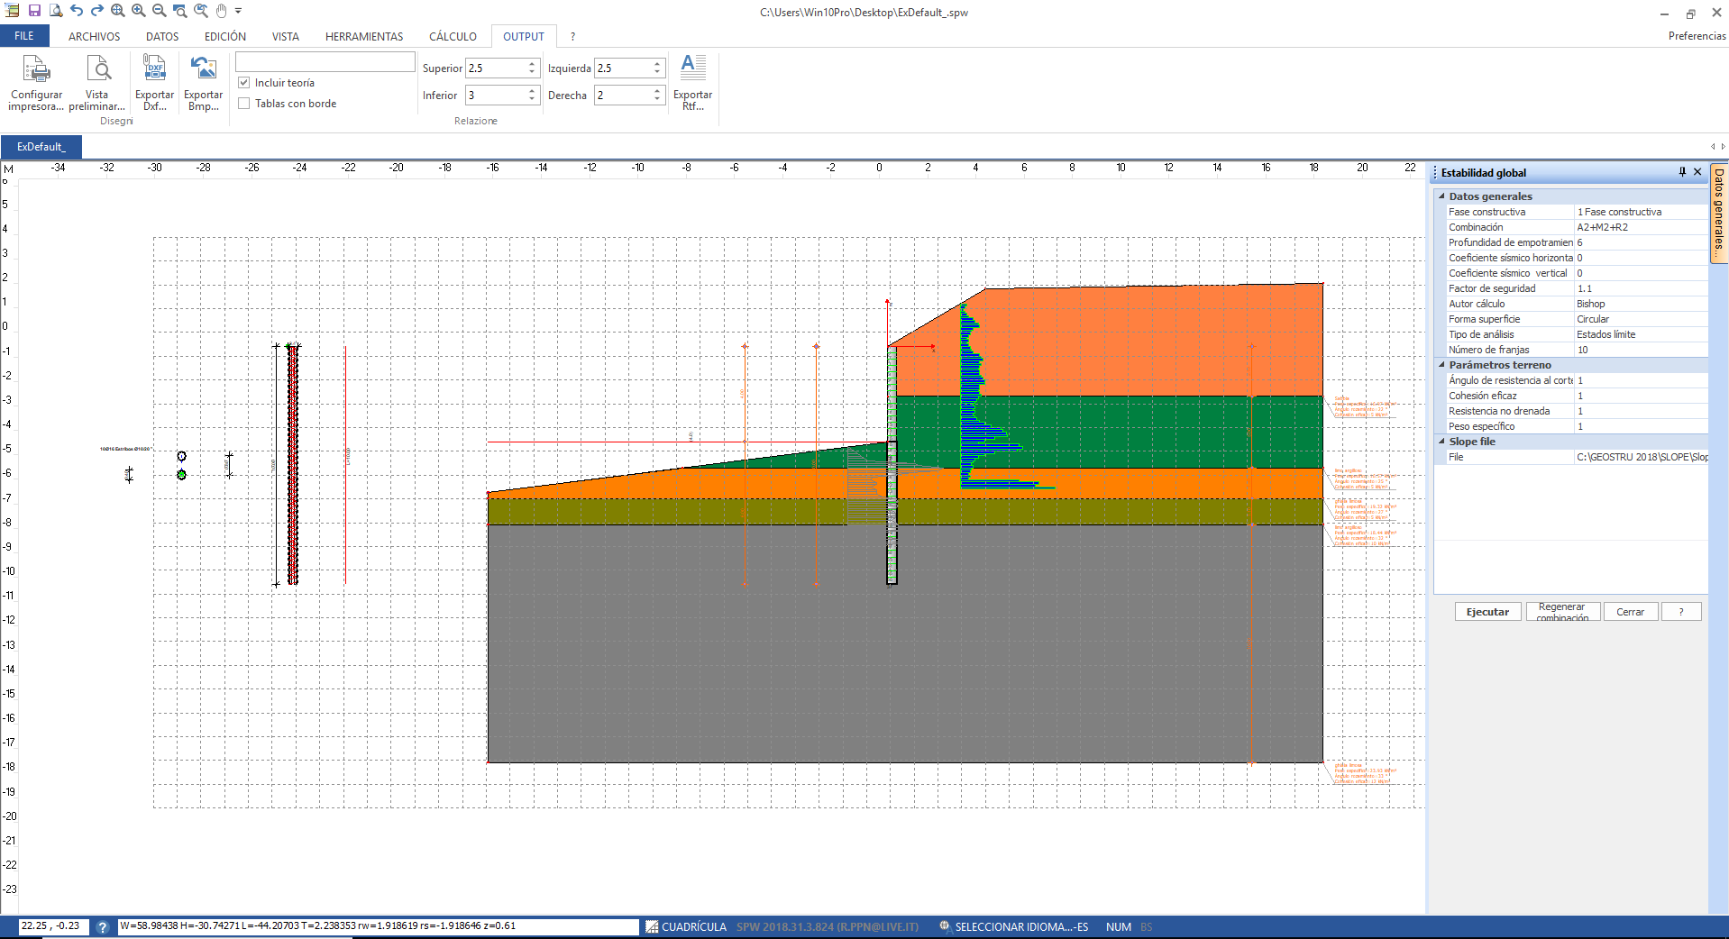
Task: Click the Cerrar button in panel
Action: 1630,612
